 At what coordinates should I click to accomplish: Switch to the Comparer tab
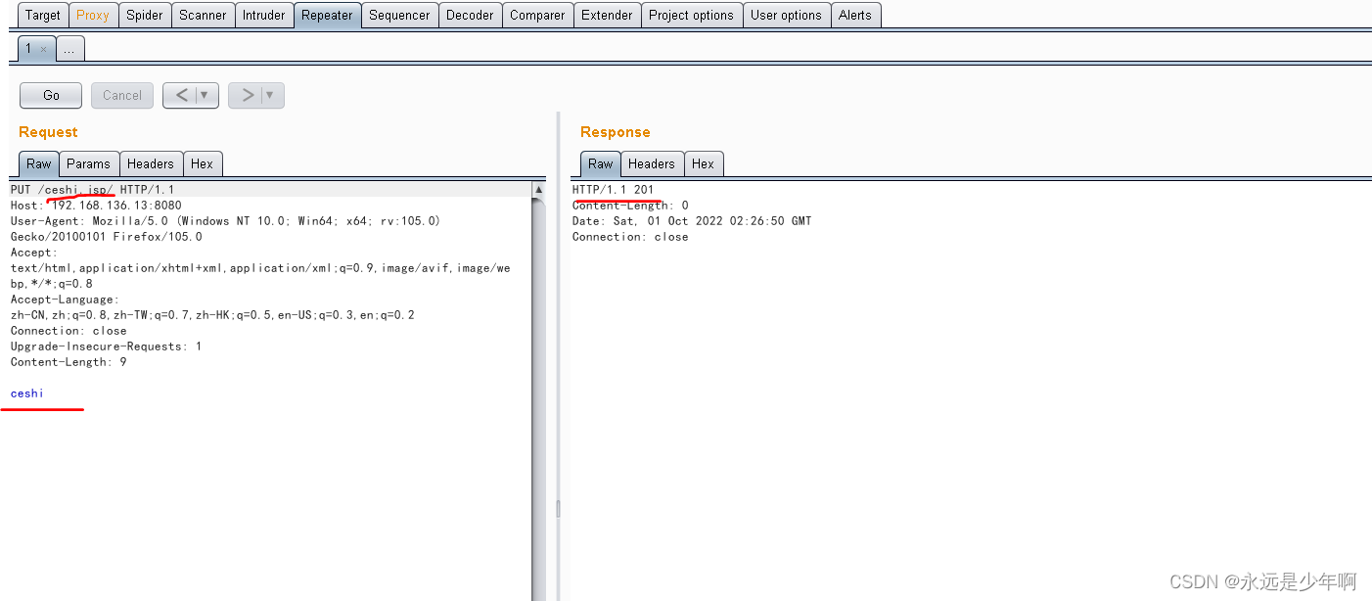tap(537, 15)
